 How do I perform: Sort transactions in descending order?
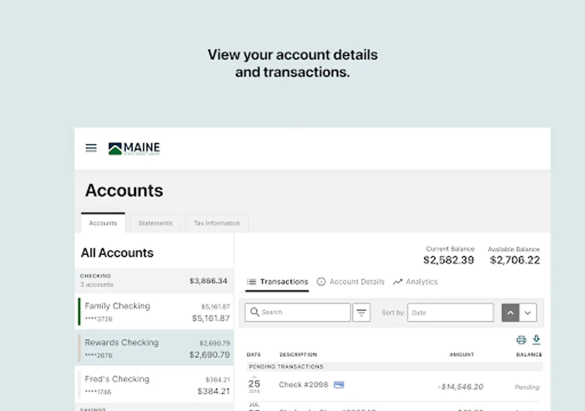[528, 313]
